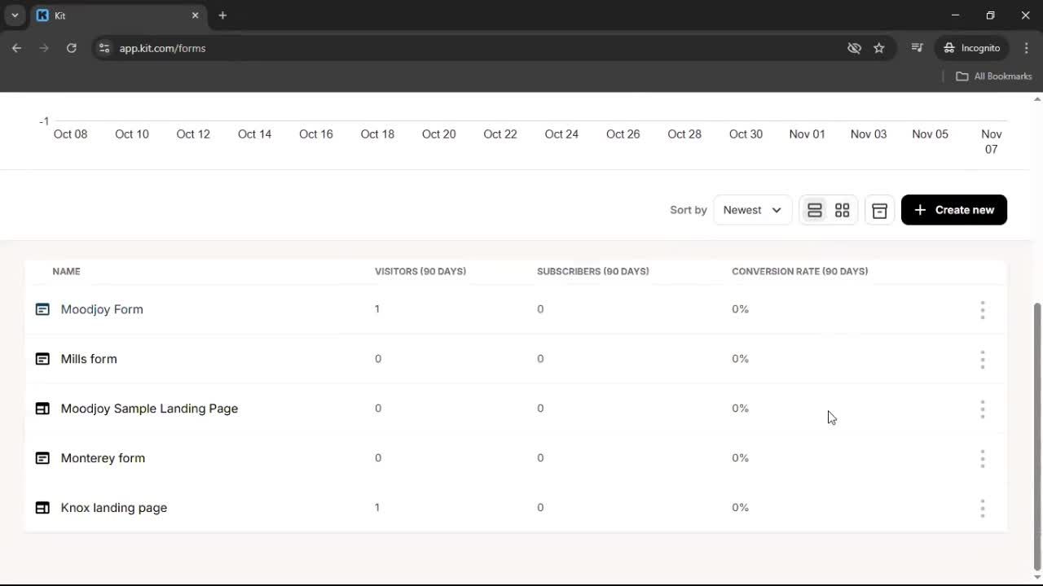Open the Chrome three-dot menu
The height and width of the screenshot is (586, 1043).
click(1027, 48)
